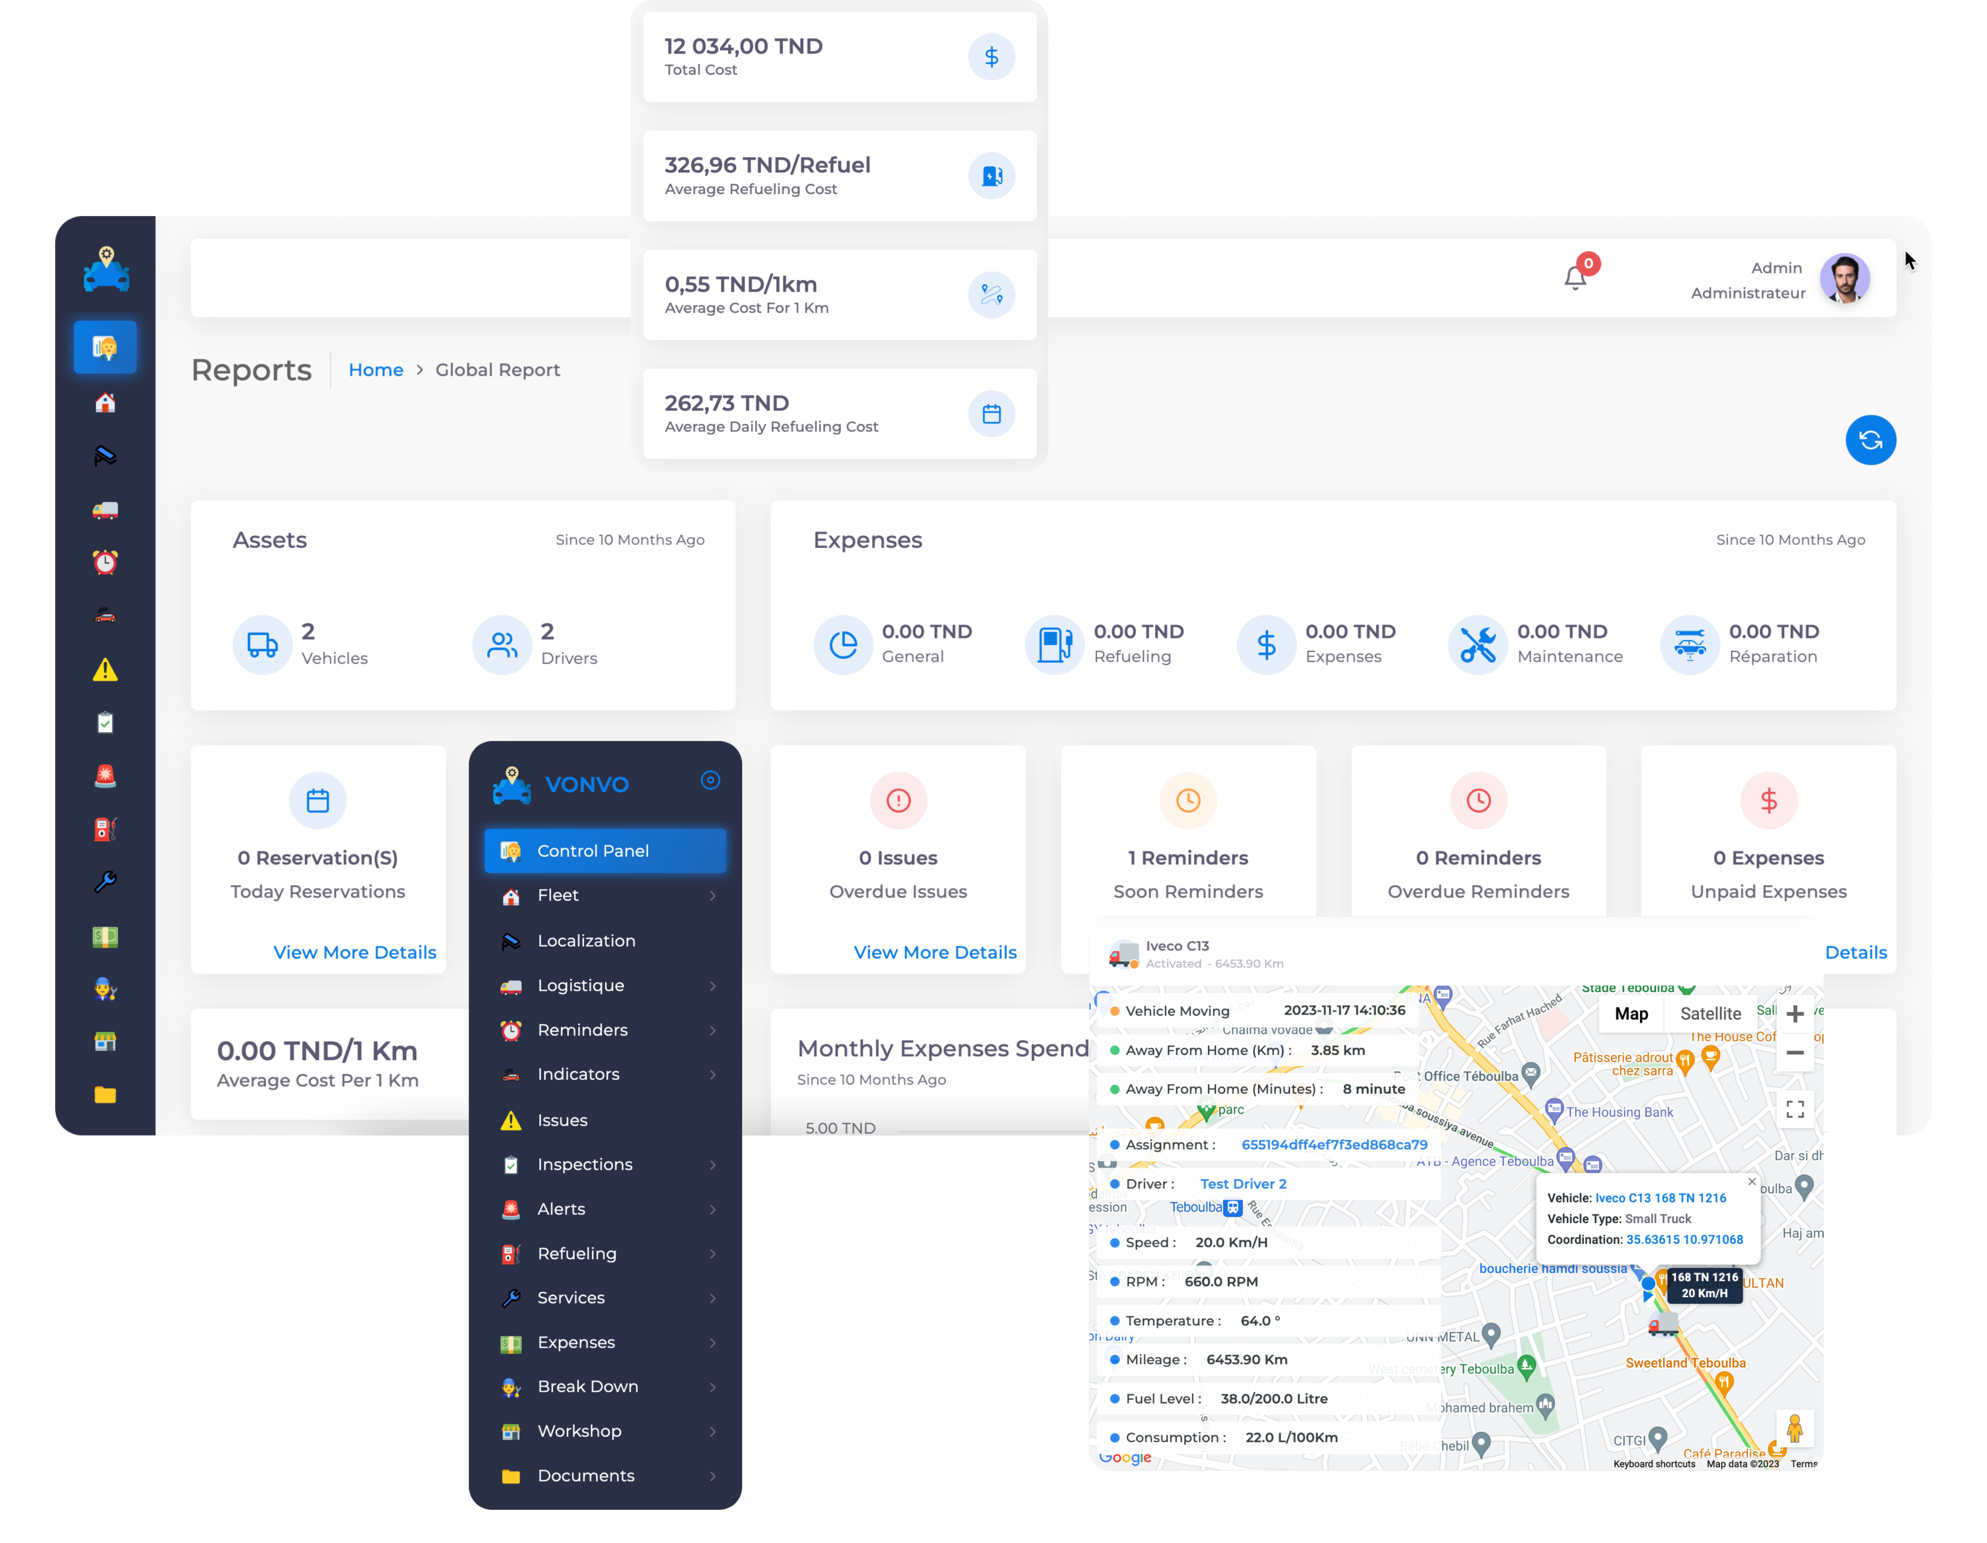Select Control Panel in expanded menu
The image size is (1987, 1543).
click(x=605, y=851)
